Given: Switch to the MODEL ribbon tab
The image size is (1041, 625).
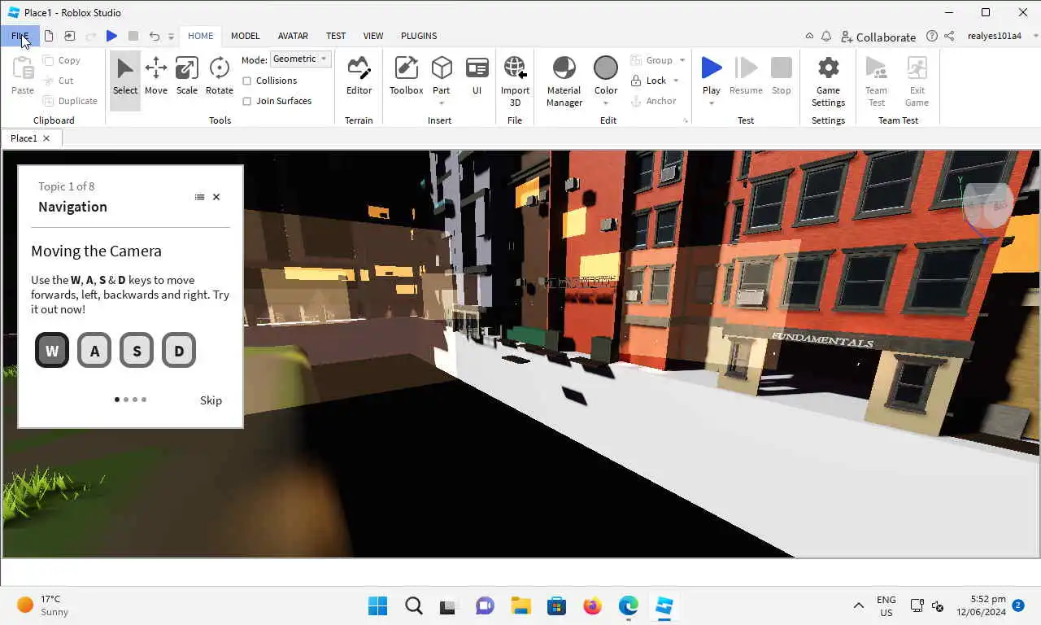Looking at the screenshot, I should [x=245, y=36].
